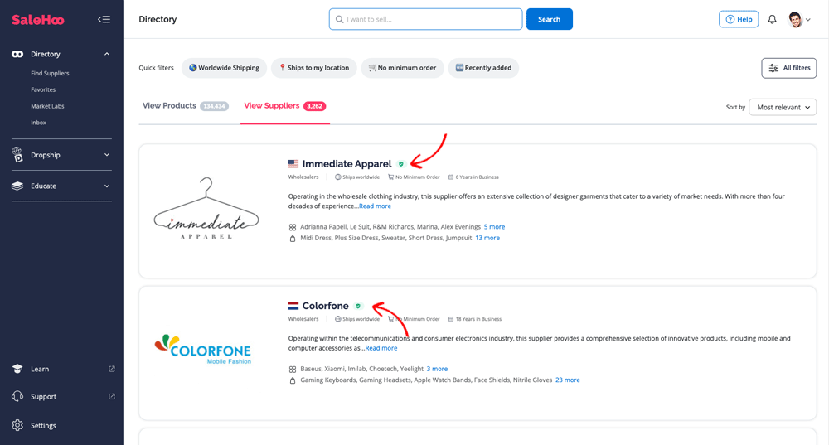The image size is (829, 445).
Task: Click Immediate Apparel verified badge icon
Action: click(401, 164)
